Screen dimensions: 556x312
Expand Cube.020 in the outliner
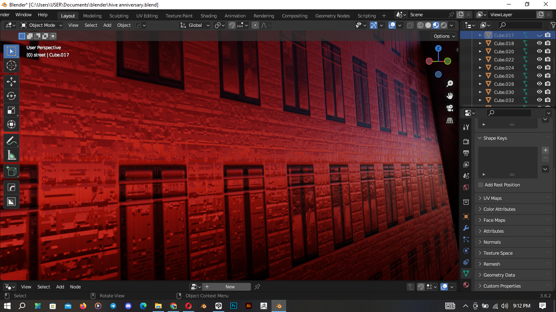(x=480, y=52)
